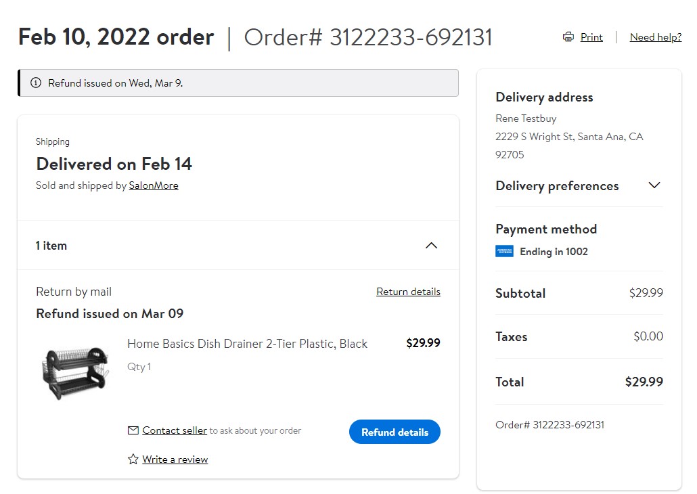697x494 pixels.
Task: Open Write a review link
Action: click(175, 459)
